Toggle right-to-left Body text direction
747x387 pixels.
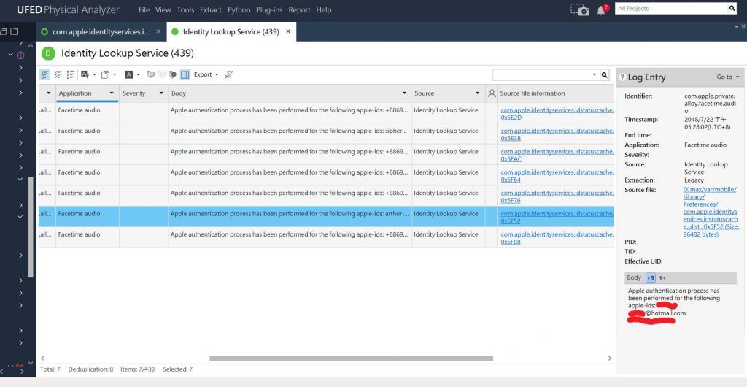[x=662, y=278]
